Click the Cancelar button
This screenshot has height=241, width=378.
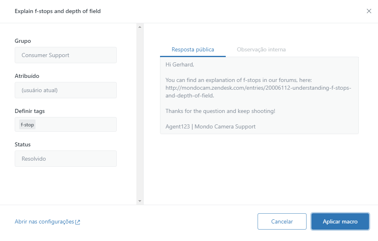[282, 221]
